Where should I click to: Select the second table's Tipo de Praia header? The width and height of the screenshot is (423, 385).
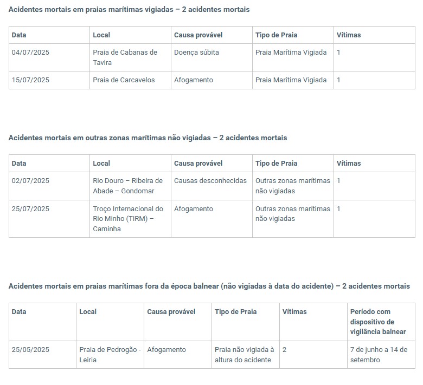click(293, 164)
